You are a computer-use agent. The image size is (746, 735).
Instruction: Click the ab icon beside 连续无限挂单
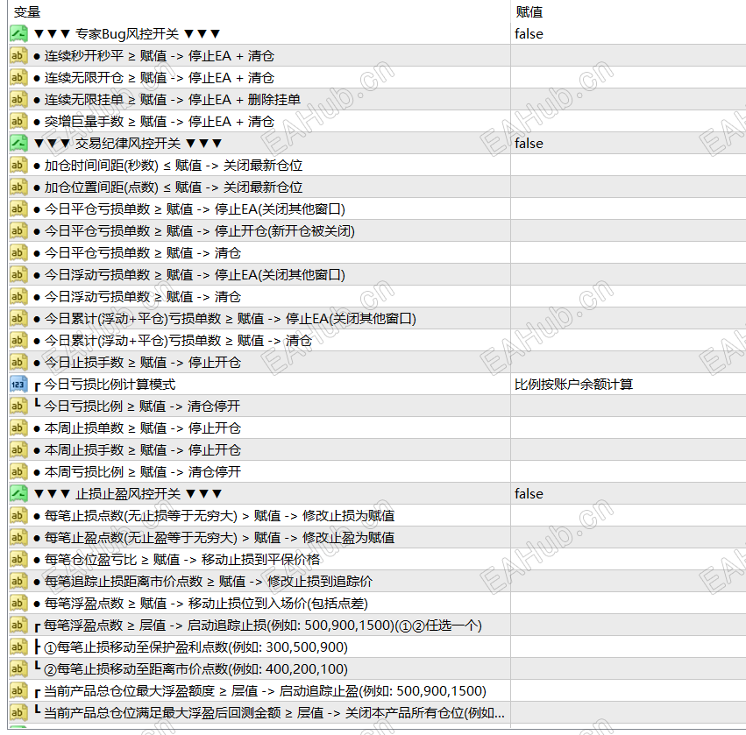18,99
